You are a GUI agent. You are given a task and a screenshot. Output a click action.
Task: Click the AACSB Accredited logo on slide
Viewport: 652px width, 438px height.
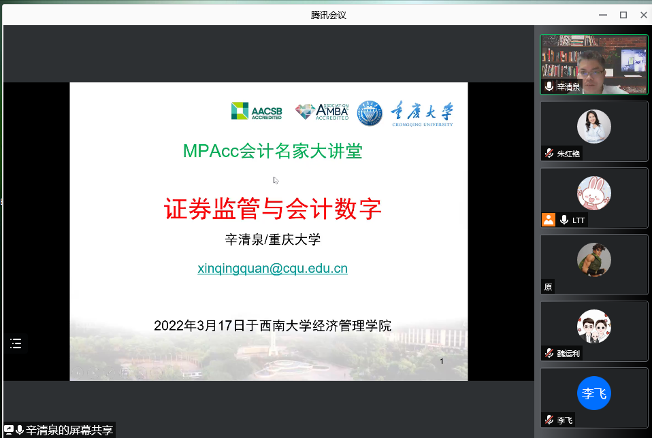pyautogui.click(x=257, y=112)
